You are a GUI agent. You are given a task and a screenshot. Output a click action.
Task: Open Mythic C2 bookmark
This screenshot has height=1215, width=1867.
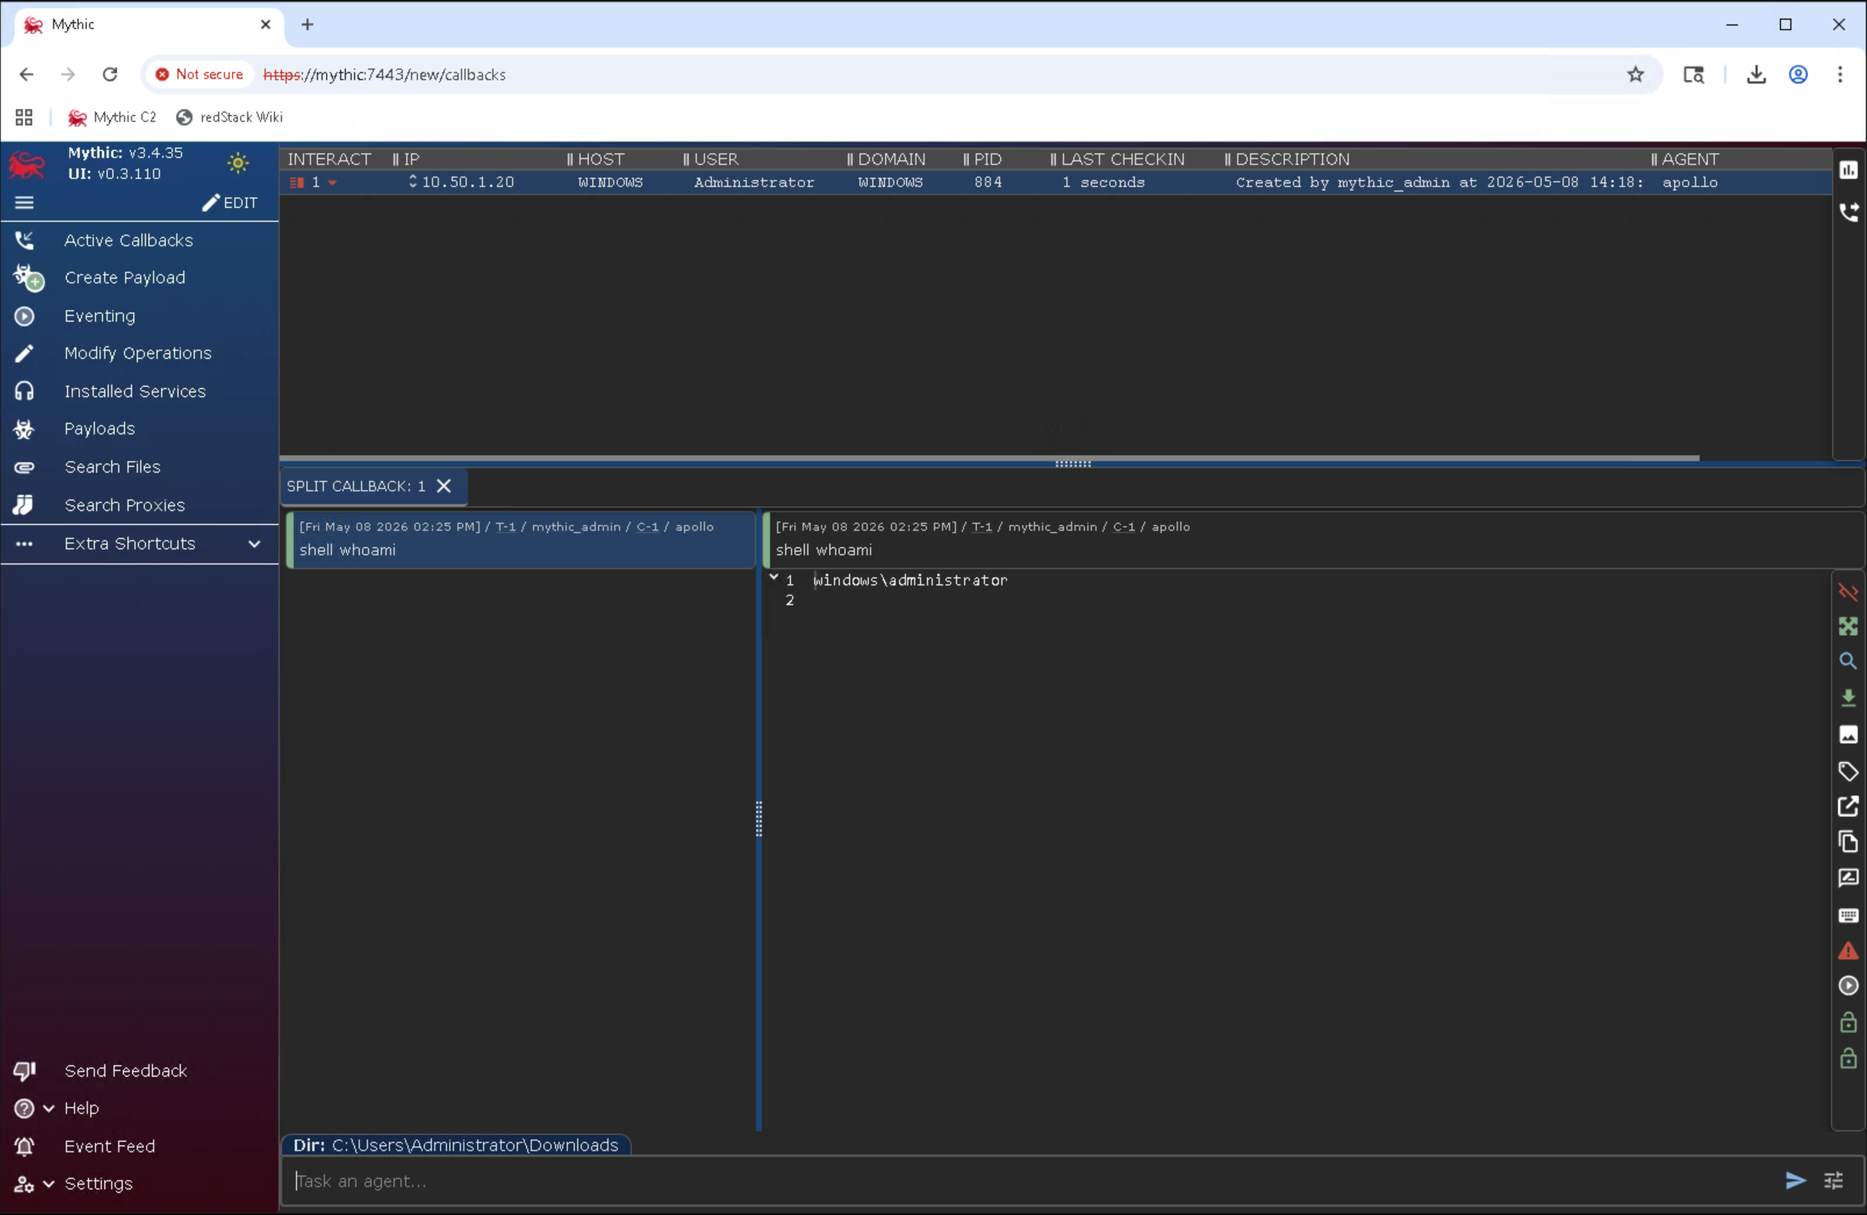112,117
